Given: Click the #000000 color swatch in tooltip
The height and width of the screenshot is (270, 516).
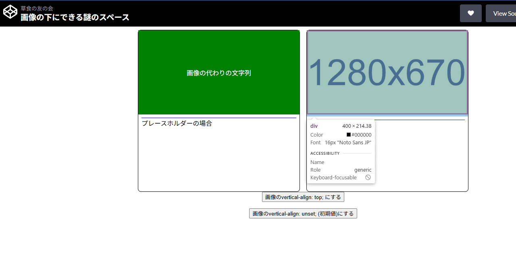Looking at the screenshot, I should [x=349, y=135].
